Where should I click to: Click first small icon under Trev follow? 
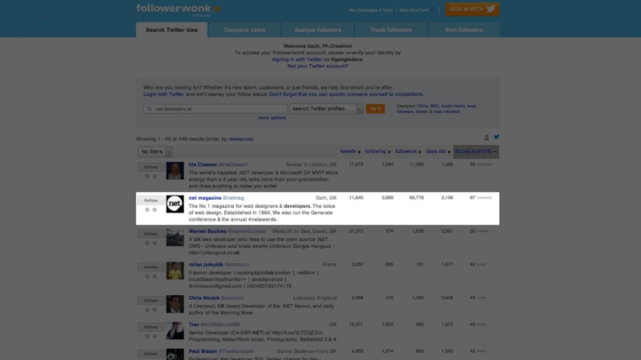tap(147, 337)
